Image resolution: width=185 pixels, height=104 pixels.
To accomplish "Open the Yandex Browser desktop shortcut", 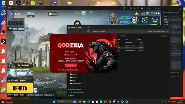I will coord(11,3).
